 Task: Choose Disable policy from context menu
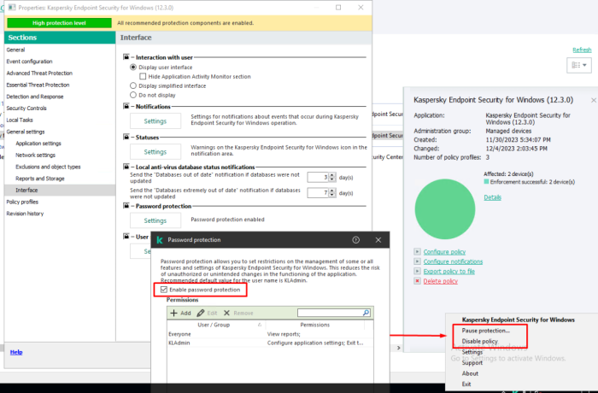480,341
